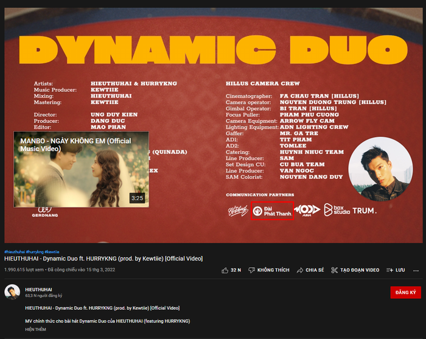
Task: Open the #hurrykng hashtag link
Action: pyautogui.click(x=35, y=252)
